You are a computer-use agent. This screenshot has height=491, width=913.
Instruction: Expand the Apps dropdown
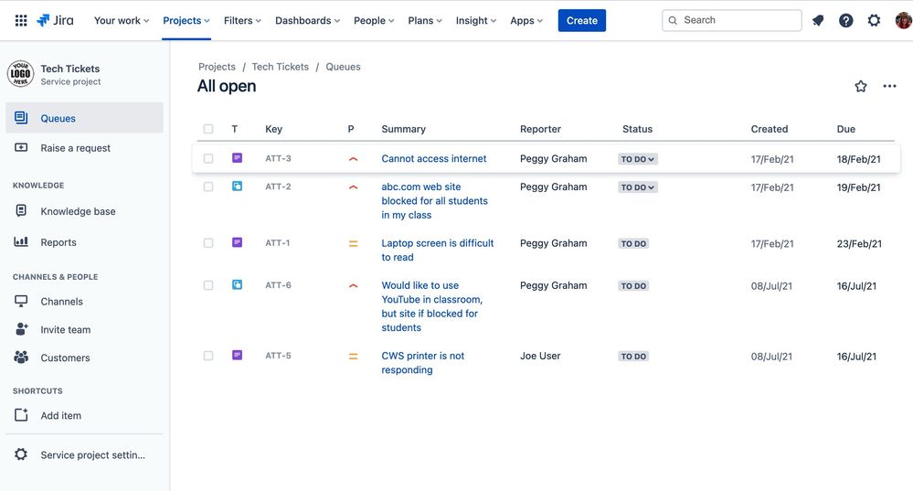click(526, 20)
